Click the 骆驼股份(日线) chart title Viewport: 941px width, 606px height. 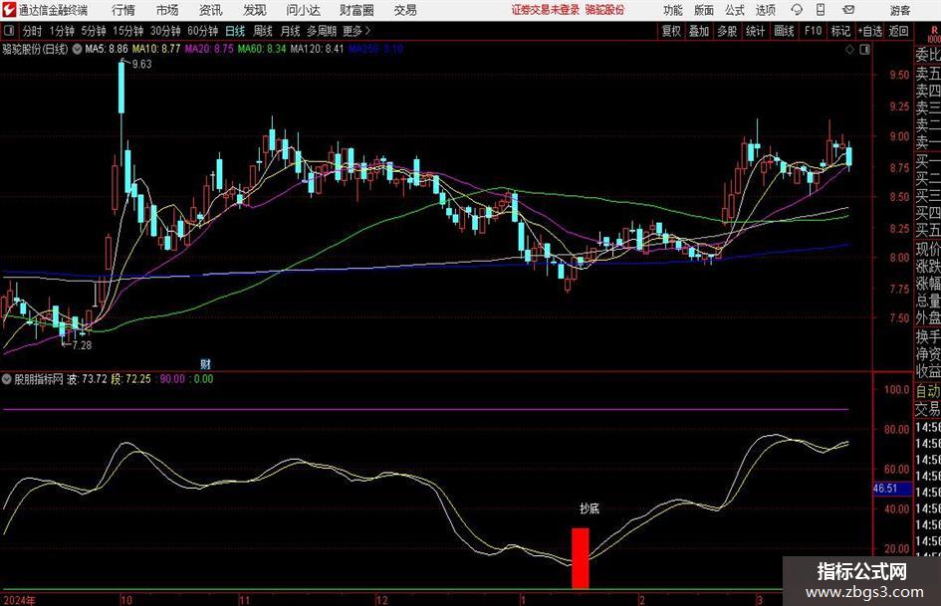click(36, 49)
